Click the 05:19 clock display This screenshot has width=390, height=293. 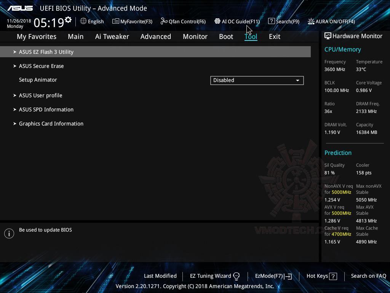[49, 23]
